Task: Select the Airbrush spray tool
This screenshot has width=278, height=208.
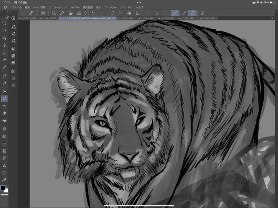Action: [4, 91]
